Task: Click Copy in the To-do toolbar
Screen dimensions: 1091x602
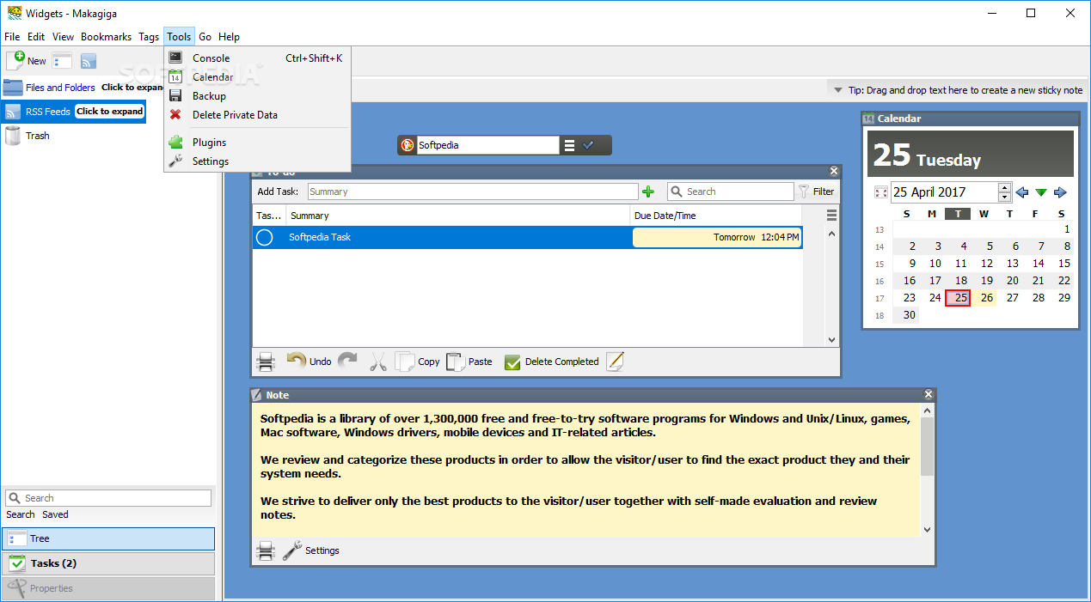Action: point(418,362)
